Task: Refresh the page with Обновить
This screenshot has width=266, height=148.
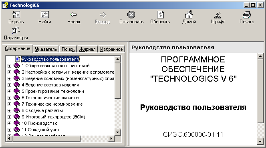Action: 160,14
